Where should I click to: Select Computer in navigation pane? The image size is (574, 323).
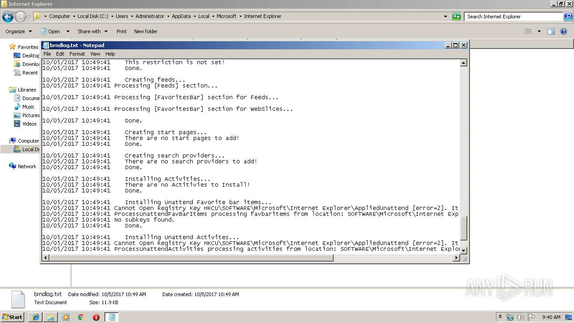pos(24,141)
